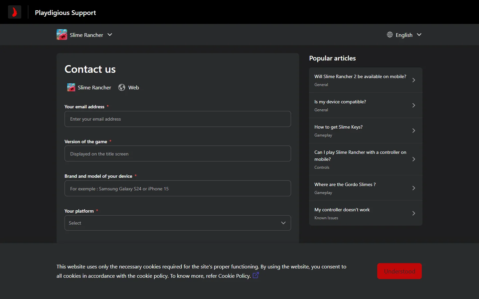Click the Playdigious red logo icon
The height and width of the screenshot is (299, 479).
coord(15,12)
